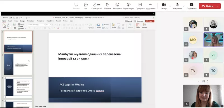
Task: Open the Реагувати reactions menu
Action: click(x=117, y=6)
